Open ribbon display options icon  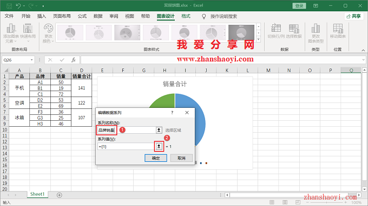coord(316,5)
